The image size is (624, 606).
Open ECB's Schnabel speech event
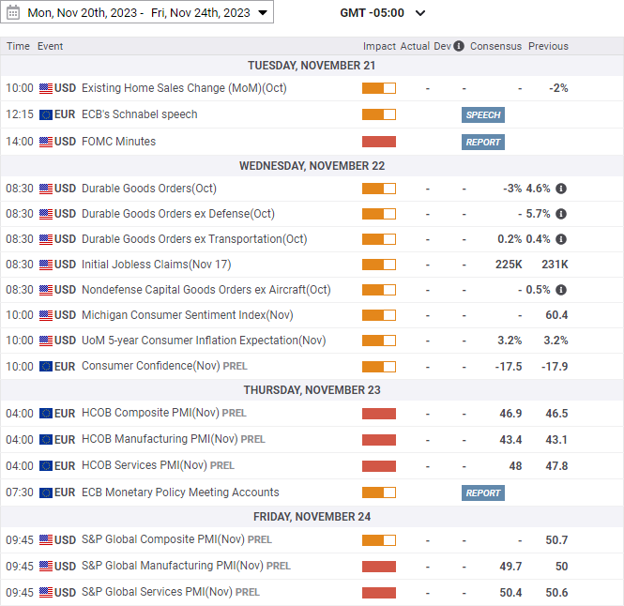[140, 114]
